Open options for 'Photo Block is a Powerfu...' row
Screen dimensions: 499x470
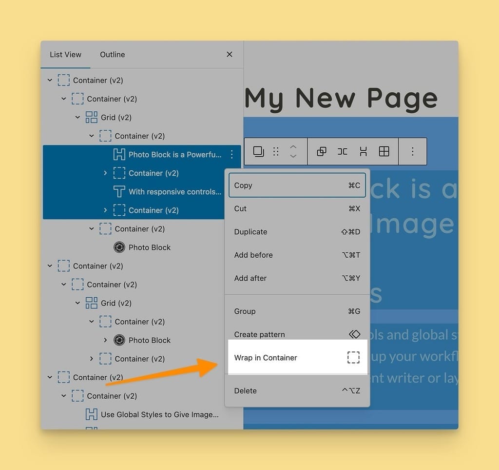(x=231, y=155)
